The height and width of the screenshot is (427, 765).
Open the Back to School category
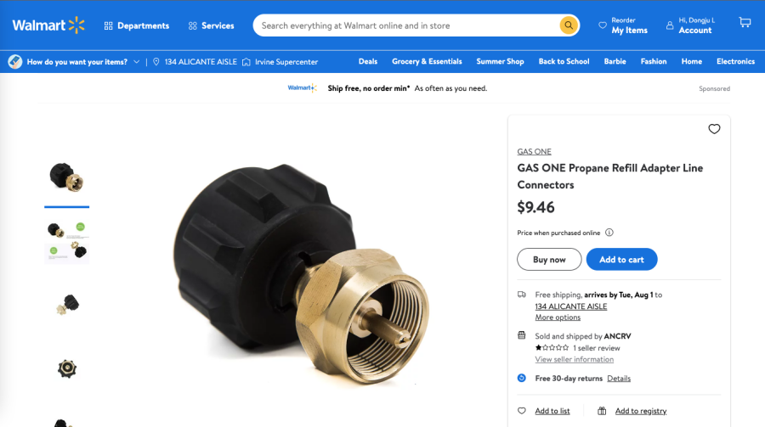[x=564, y=61]
